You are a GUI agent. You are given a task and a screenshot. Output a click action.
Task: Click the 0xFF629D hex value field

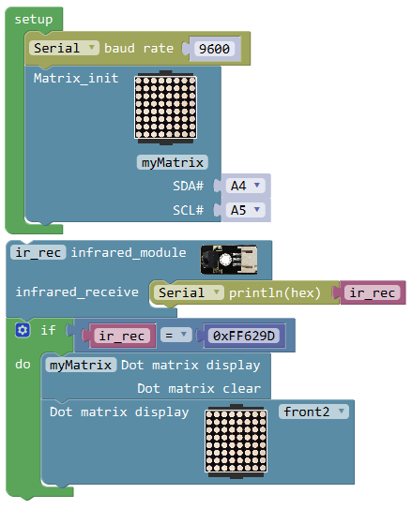244,336
